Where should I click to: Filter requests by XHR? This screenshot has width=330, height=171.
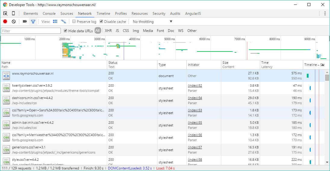pyautogui.click(x=108, y=31)
